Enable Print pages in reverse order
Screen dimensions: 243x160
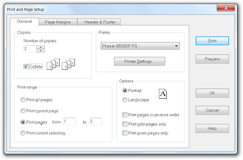125,115
